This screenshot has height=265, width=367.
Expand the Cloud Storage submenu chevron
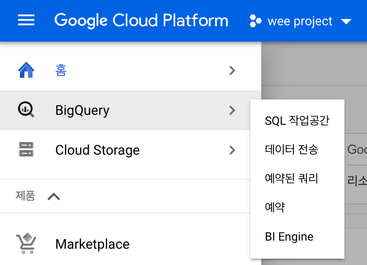232,150
